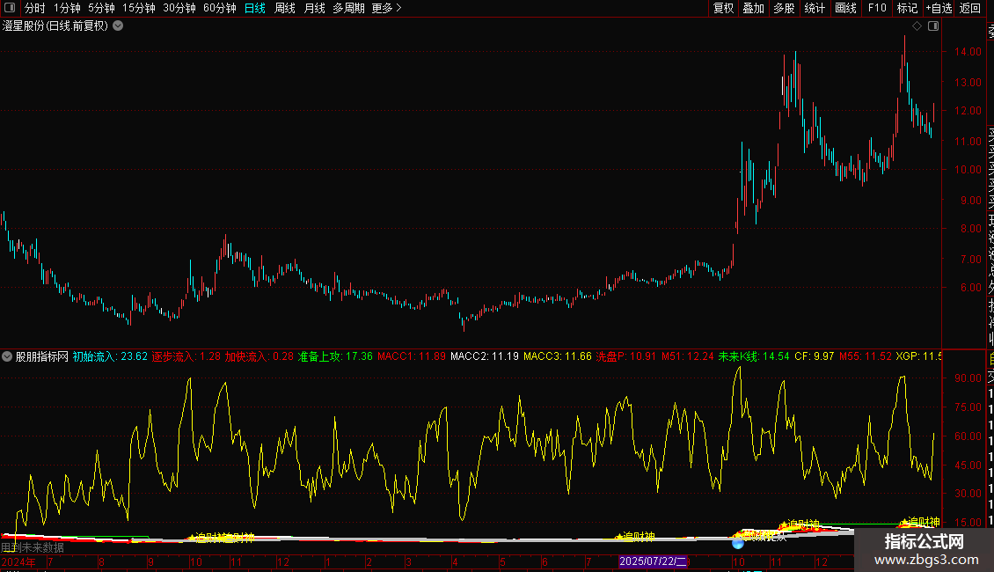Click the 未来K线 indicator label
The height and width of the screenshot is (572, 994).
click(754, 356)
